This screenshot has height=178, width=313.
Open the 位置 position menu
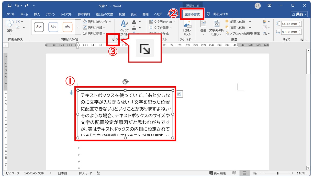[x=203, y=28]
